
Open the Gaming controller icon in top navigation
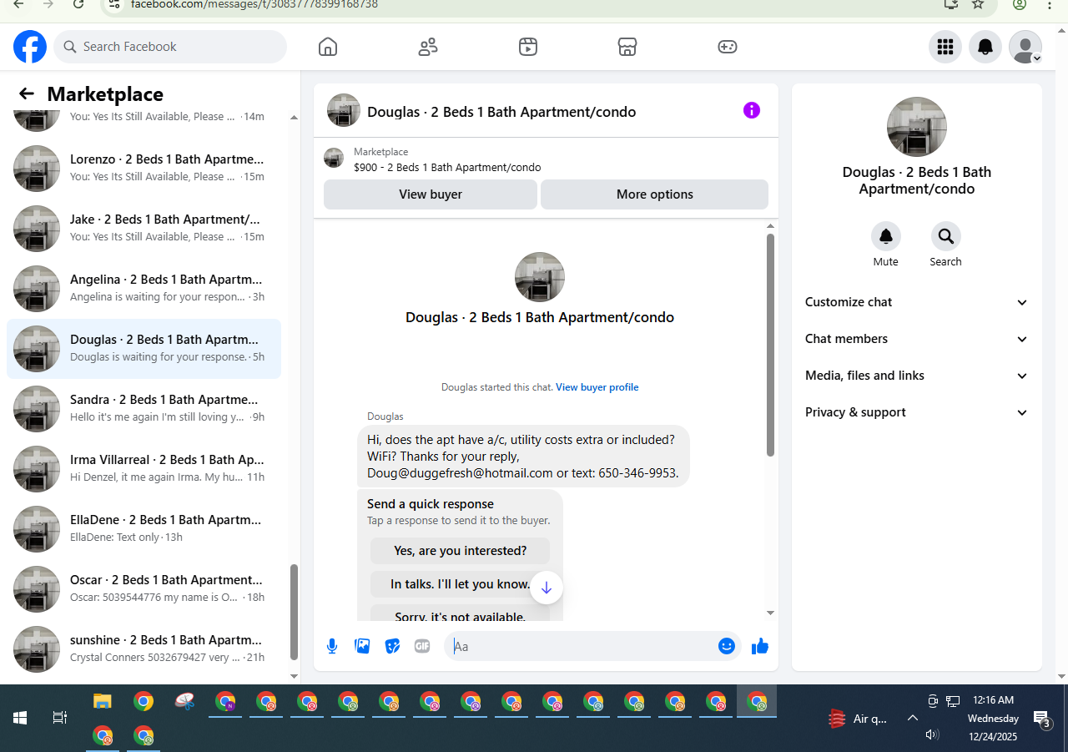tap(728, 47)
